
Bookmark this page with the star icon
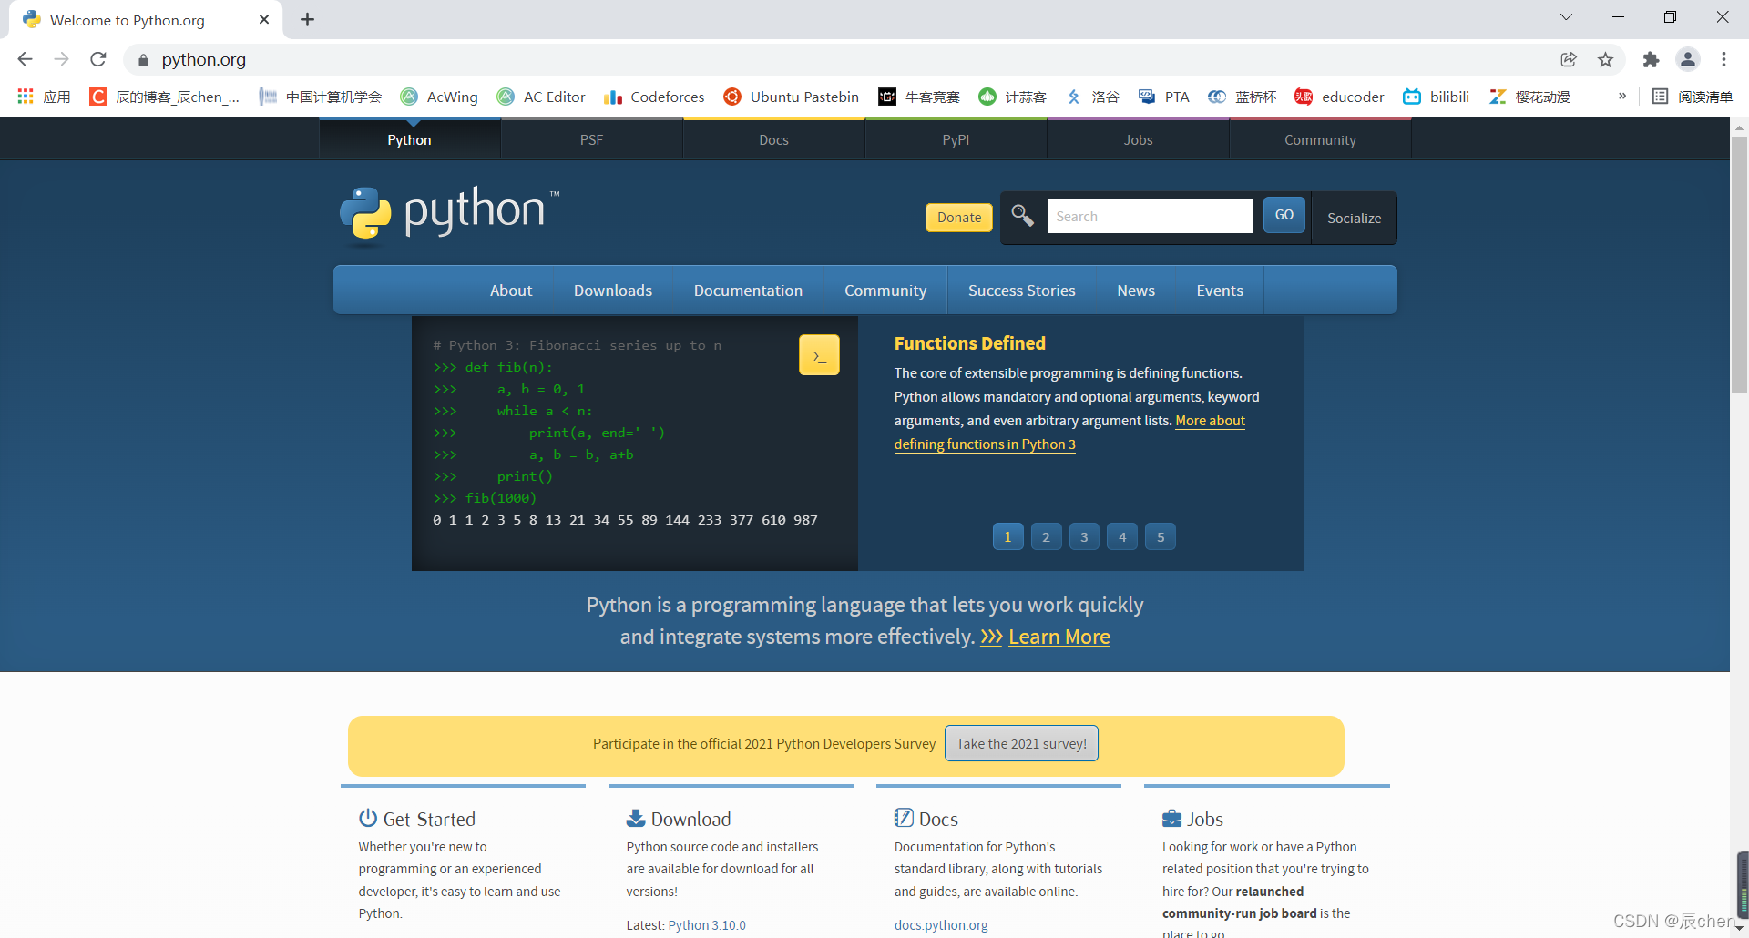point(1605,59)
